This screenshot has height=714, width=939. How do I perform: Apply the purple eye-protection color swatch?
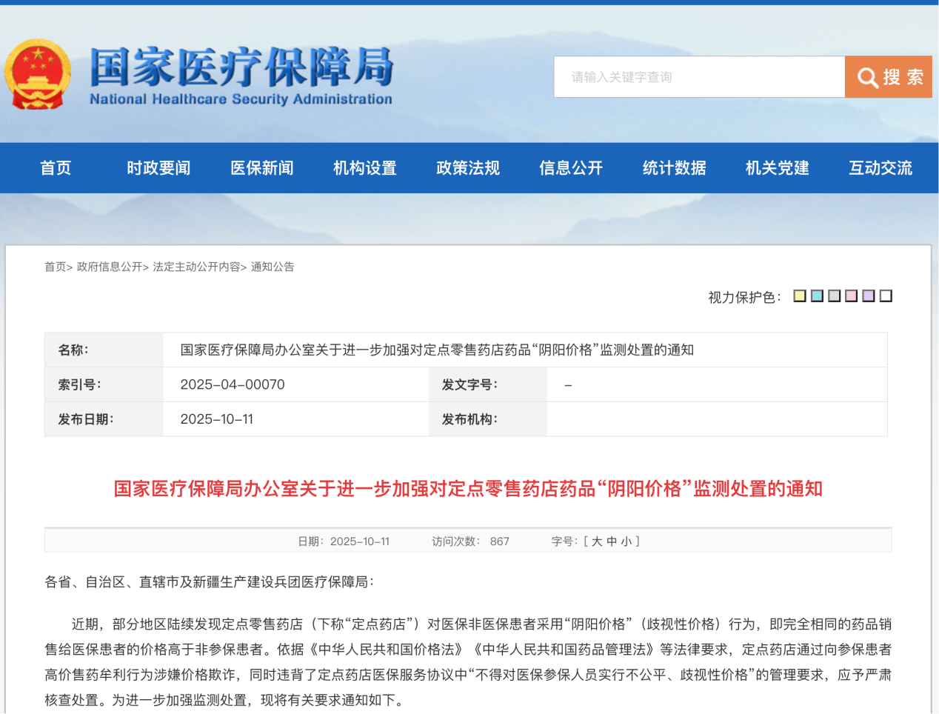point(869,296)
